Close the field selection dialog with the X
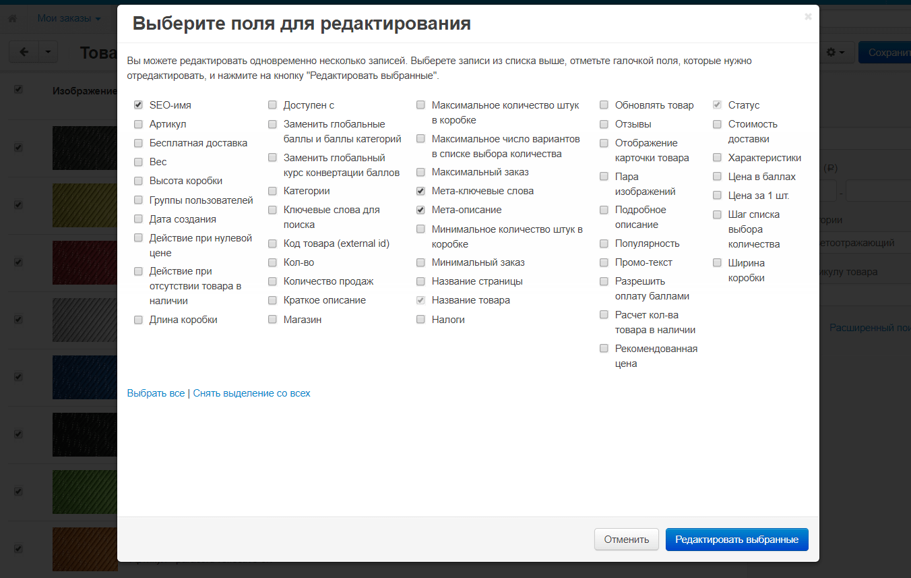911x578 pixels. click(x=807, y=17)
